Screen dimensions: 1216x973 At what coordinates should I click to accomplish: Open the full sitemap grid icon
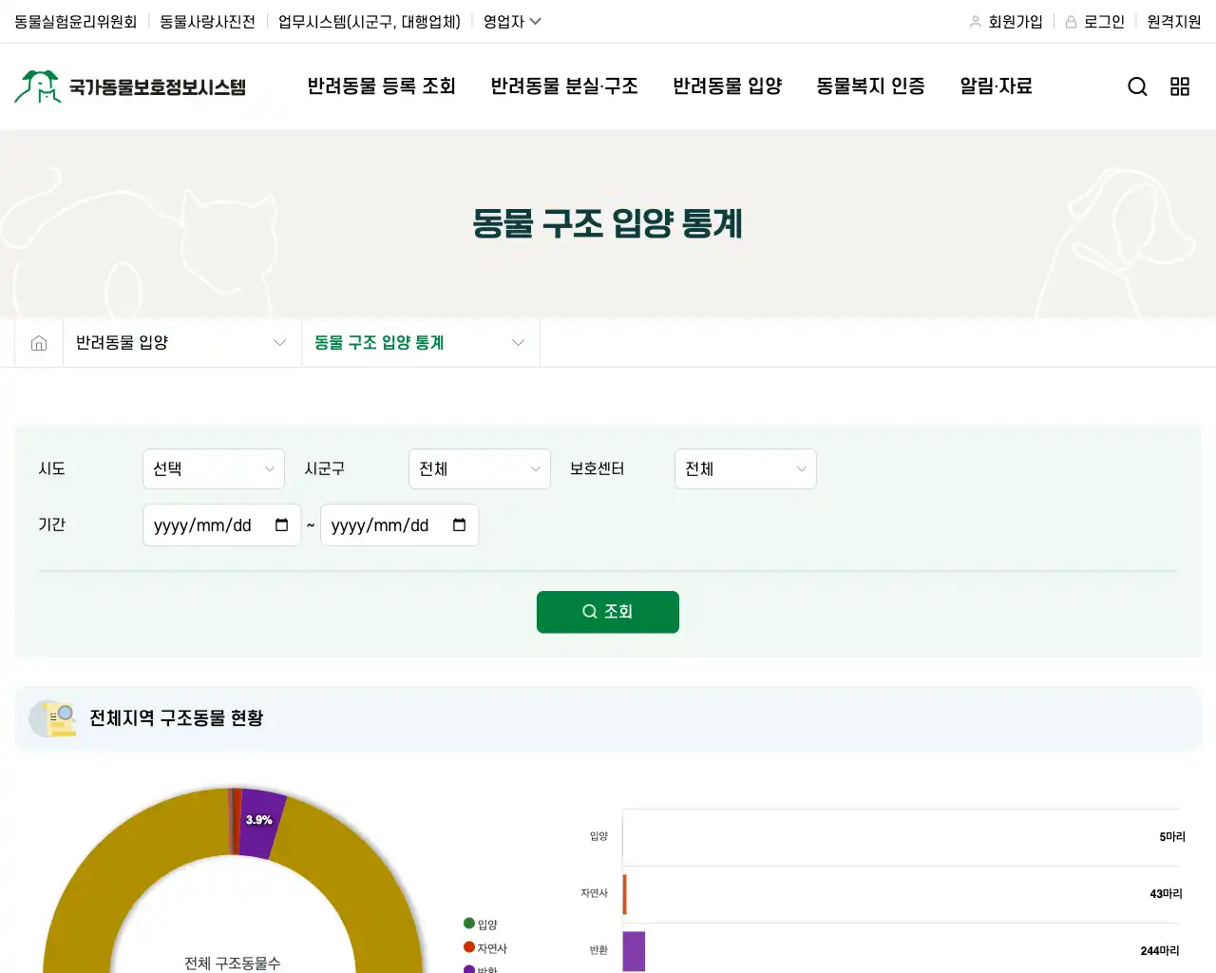click(1180, 86)
